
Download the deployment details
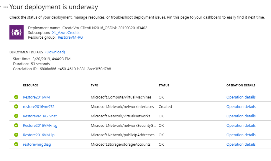(x=55, y=52)
